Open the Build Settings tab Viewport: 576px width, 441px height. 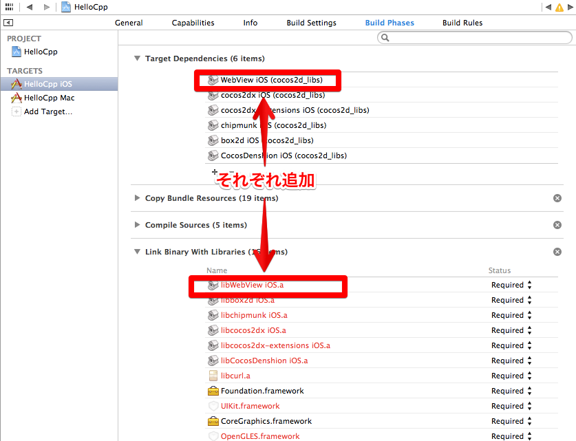pos(311,23)
